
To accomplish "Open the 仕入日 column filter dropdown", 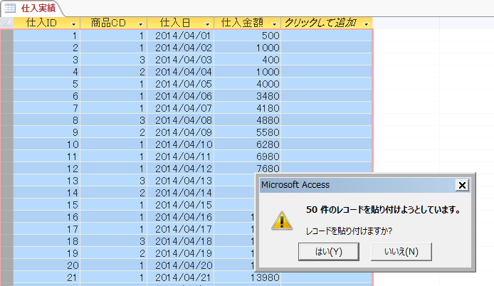I will pos(206,23).
